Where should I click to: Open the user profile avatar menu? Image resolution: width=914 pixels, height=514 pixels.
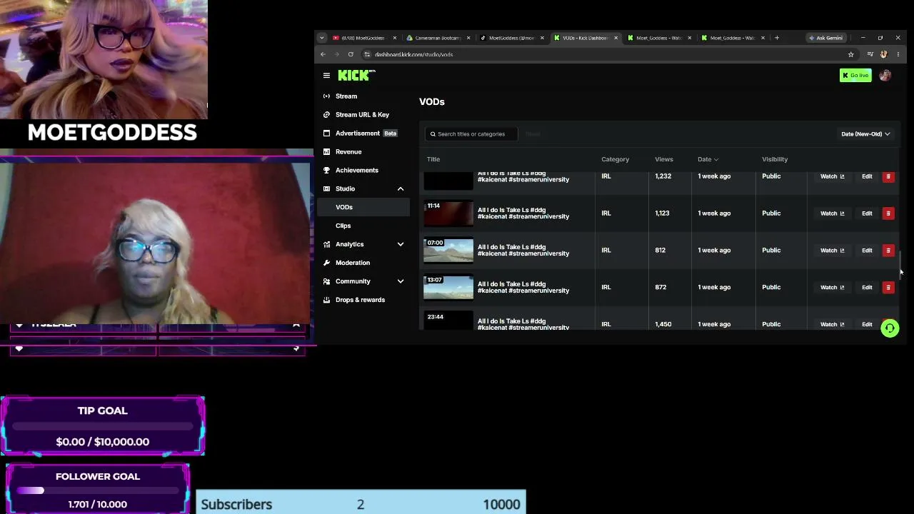885,75
